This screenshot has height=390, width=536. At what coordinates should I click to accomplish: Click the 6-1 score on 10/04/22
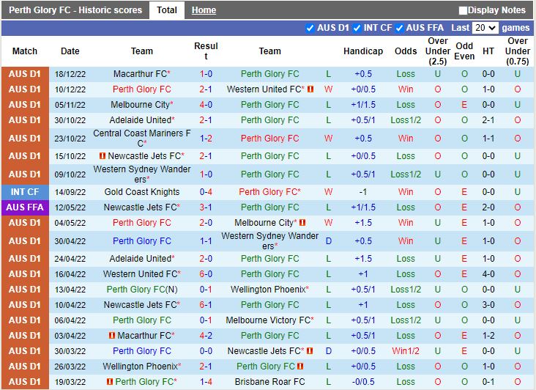coord(206,305)
